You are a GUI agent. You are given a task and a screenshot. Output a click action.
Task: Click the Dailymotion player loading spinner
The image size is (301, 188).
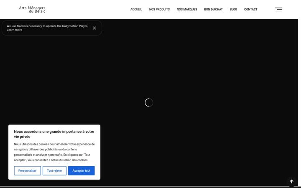coord(149,102)
